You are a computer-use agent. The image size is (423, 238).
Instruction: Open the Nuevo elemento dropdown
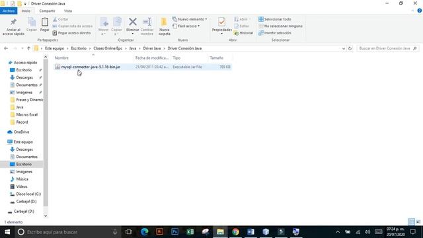(x=190, y=19)
